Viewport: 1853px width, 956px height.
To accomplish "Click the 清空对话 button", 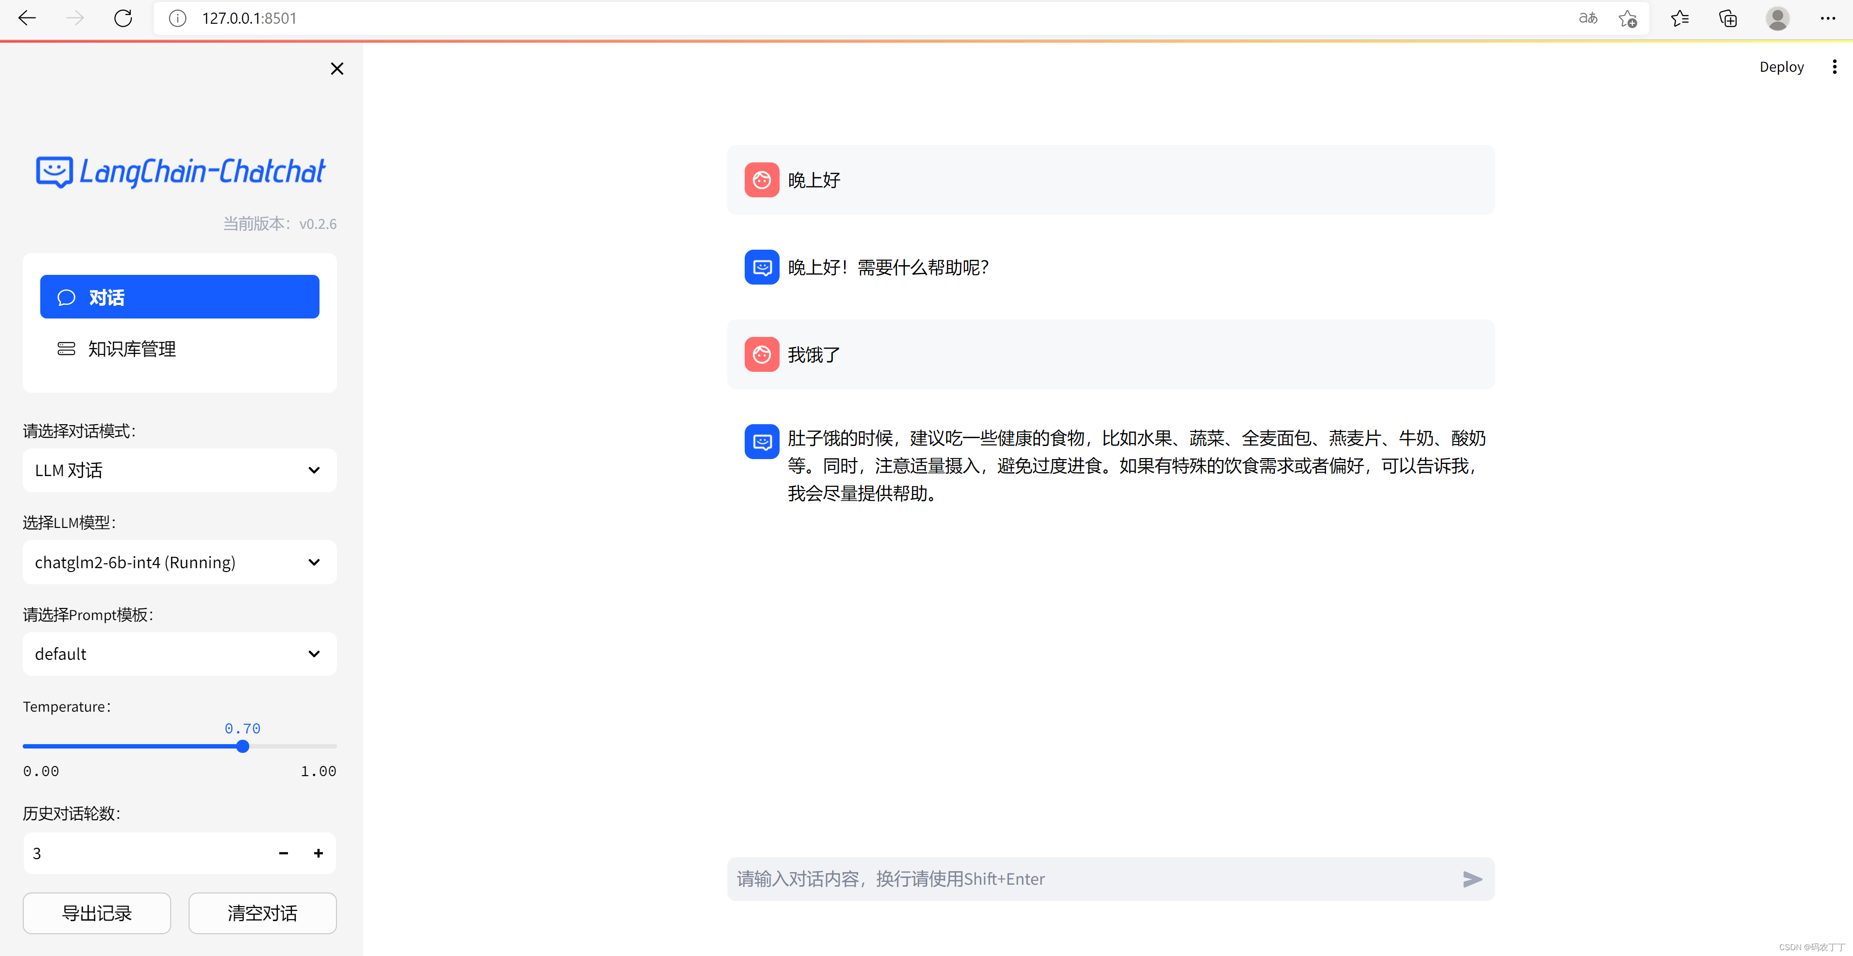I will click(x=262, y=913).
